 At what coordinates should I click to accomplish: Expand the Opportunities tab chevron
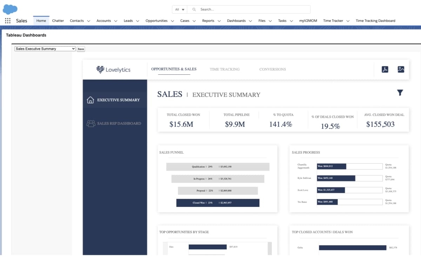coord(172,21)
